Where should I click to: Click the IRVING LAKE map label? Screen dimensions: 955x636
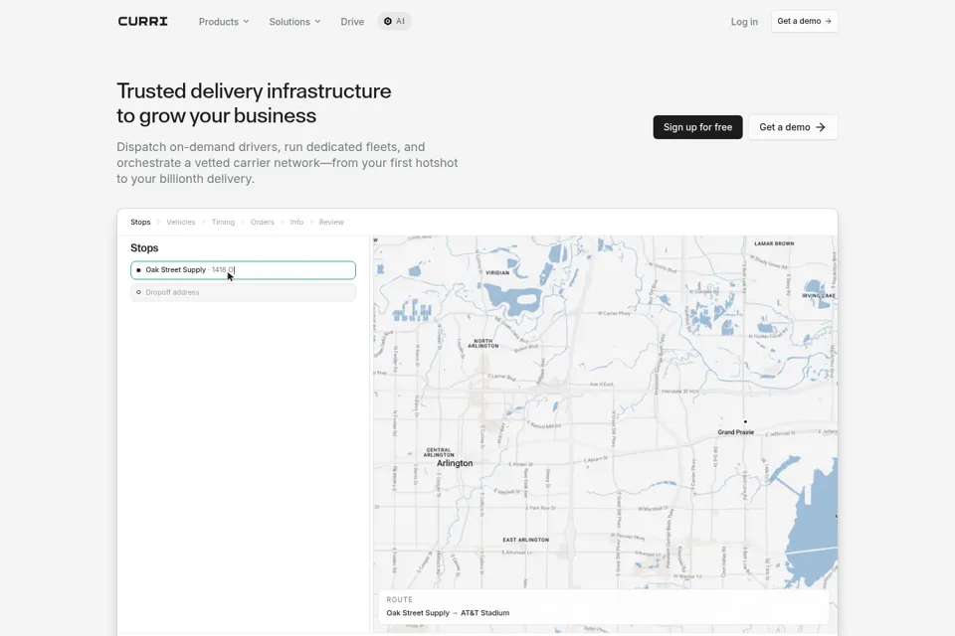[x=819, y=296]
